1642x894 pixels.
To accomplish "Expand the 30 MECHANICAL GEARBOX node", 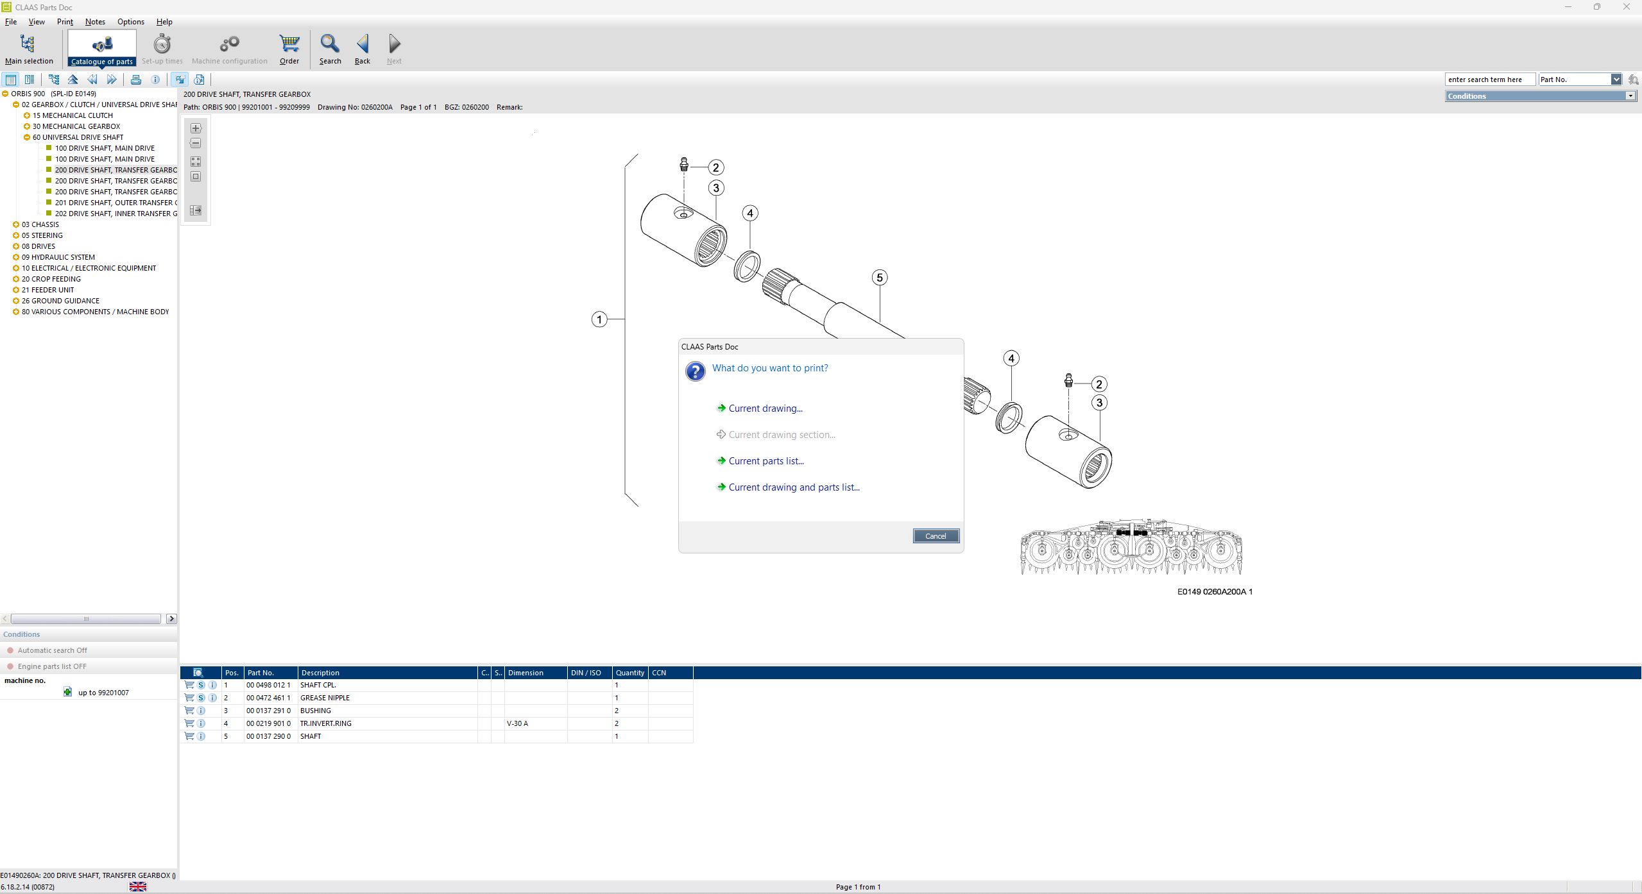I will (27, 126).
